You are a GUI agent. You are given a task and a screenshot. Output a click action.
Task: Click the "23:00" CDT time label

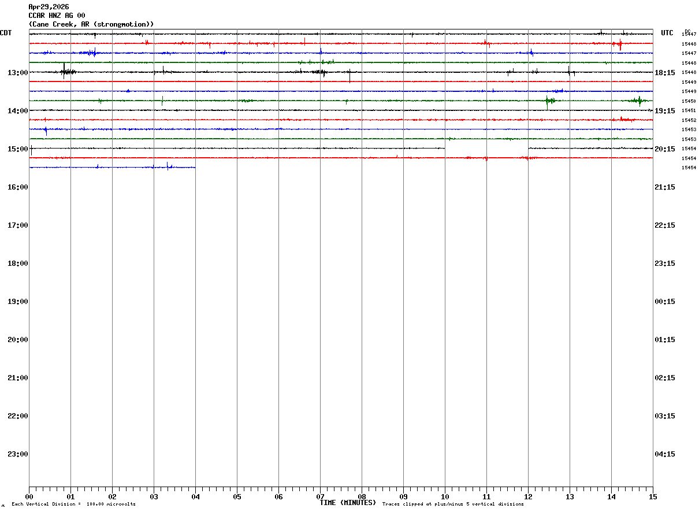click(18, 454)
